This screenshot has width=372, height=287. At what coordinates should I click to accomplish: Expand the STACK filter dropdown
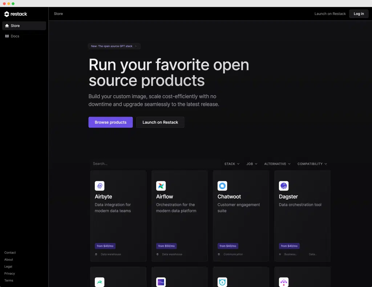(232, 164)
